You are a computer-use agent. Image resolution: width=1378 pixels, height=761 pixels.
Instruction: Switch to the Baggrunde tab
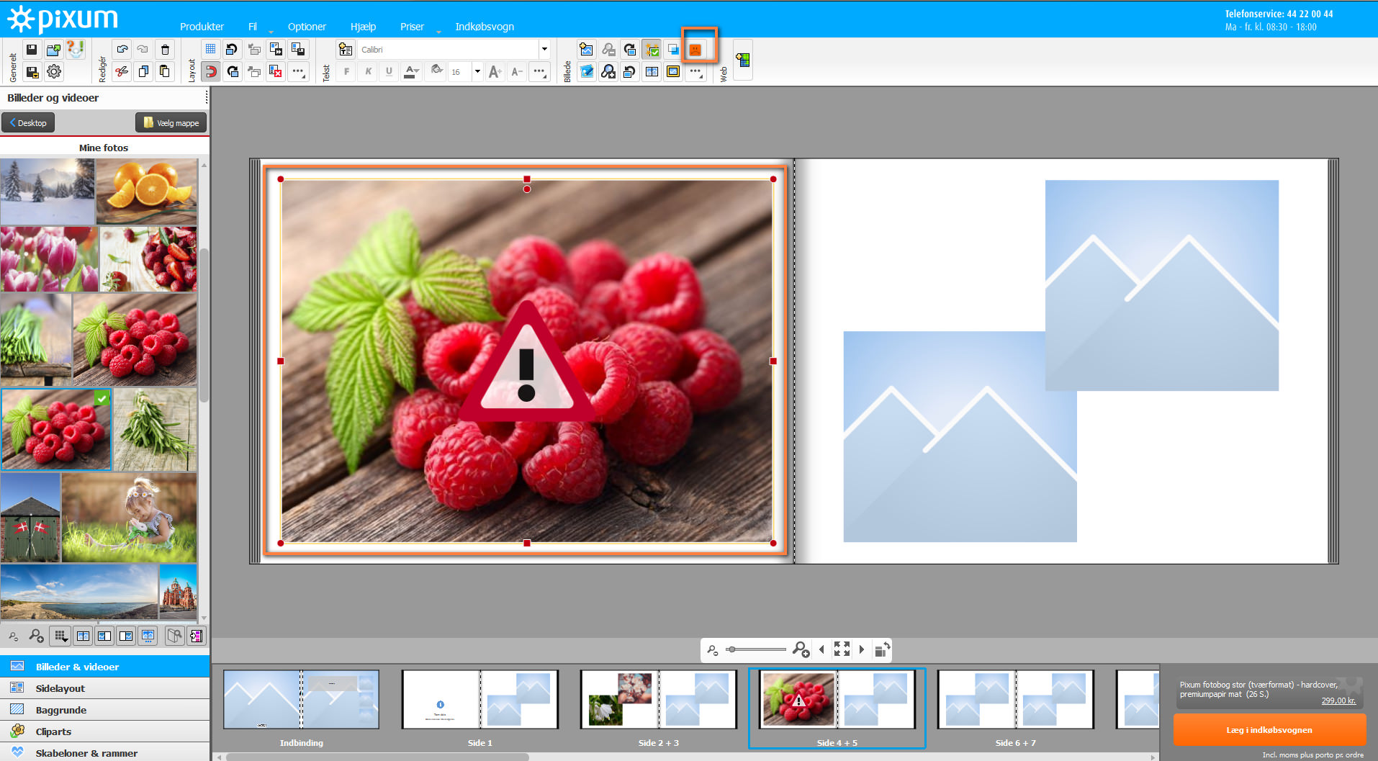click(x=61, y=710)
